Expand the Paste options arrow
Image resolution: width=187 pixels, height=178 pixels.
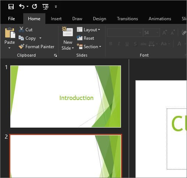(9, 48)
